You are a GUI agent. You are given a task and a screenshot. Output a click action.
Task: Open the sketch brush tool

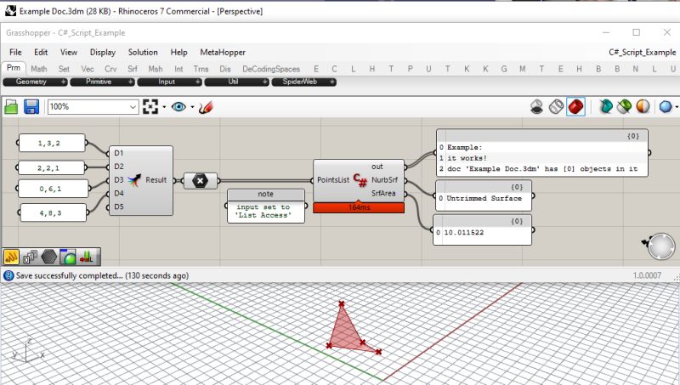[206, 107]
